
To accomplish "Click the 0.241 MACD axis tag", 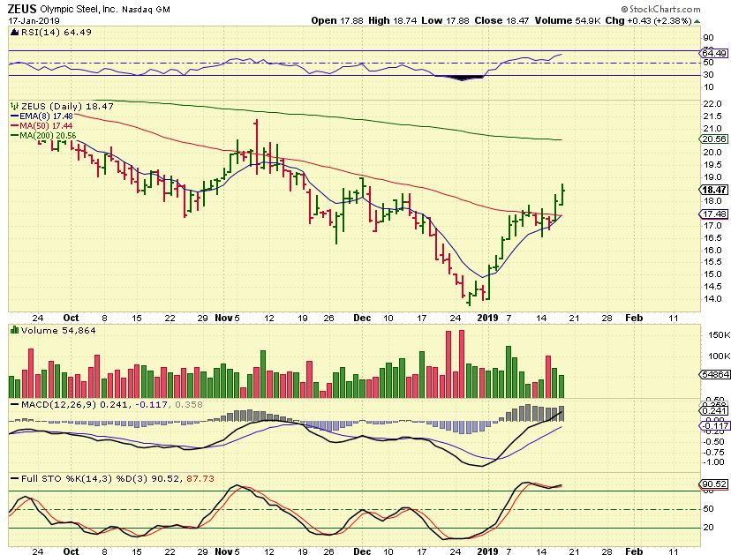I will pyautogui.click(x=713, y=410).
